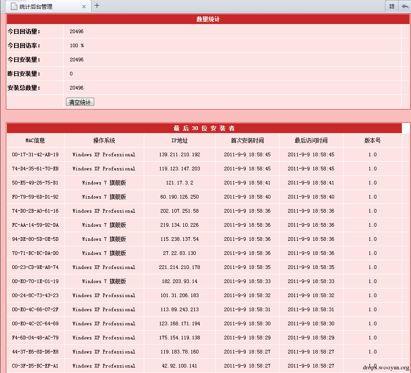The width and height of the screenshot is (411, 373).
Task: Click the 数量统计 section header
Action: pos(208,19)
